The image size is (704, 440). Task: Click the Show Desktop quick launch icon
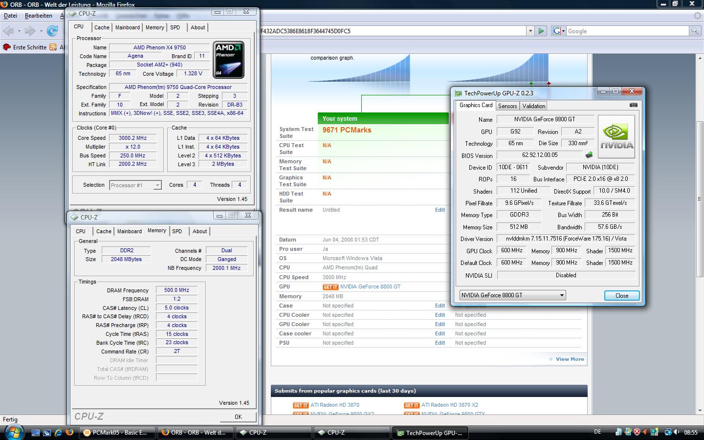pos(36,433)
